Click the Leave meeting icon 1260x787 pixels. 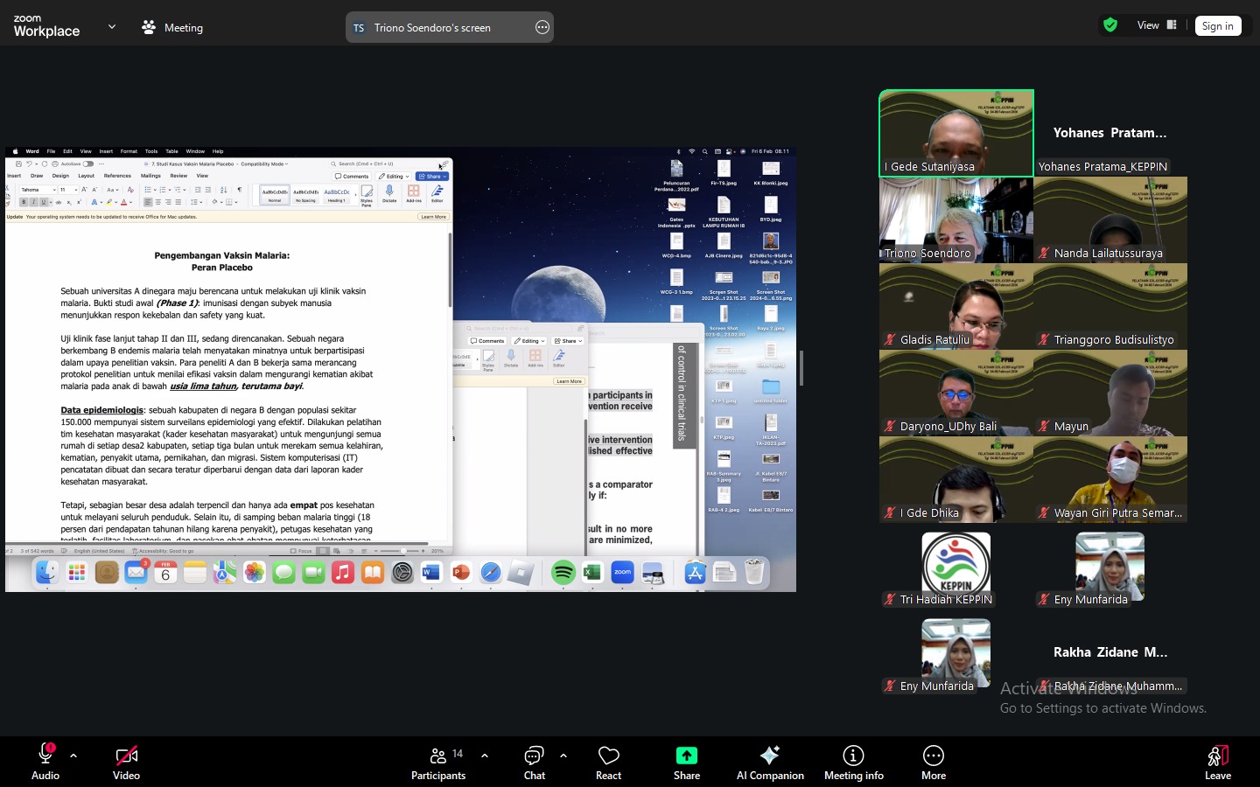pos(1217,756)
